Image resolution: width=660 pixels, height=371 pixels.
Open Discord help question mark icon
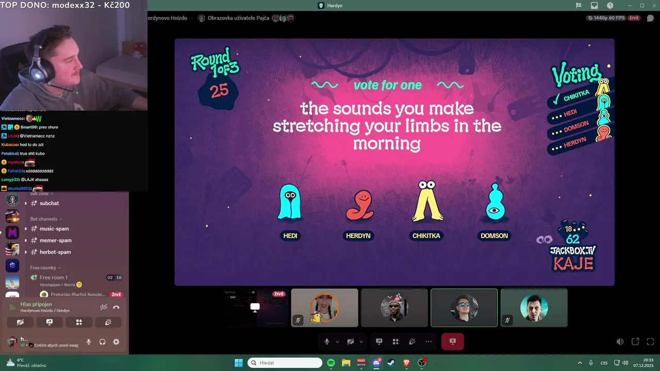pos(610,5)
